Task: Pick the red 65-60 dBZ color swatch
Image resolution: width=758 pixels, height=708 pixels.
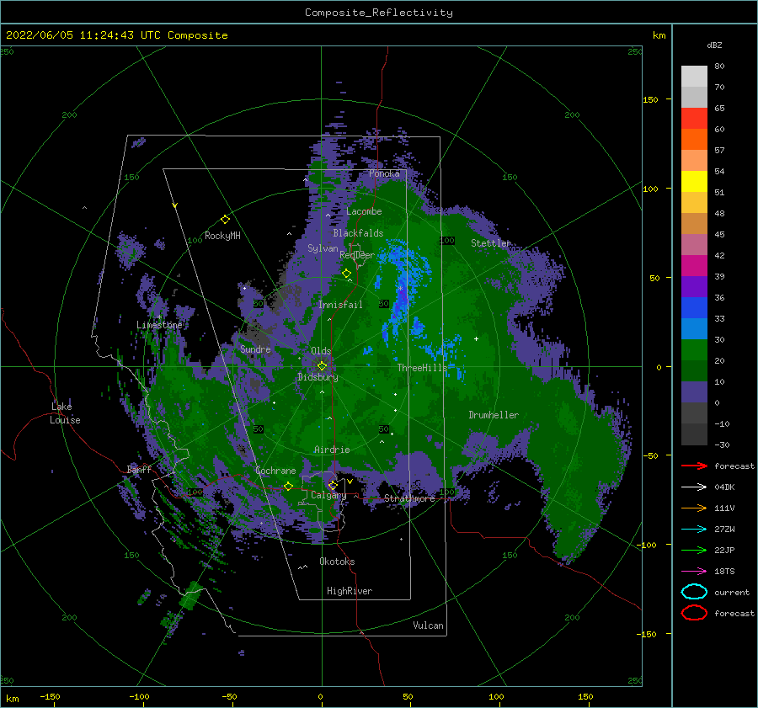Action: [694, 119]
